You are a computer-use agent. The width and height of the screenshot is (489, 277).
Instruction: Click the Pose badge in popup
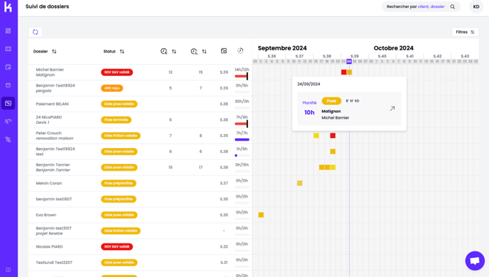[x=331, y=101]
